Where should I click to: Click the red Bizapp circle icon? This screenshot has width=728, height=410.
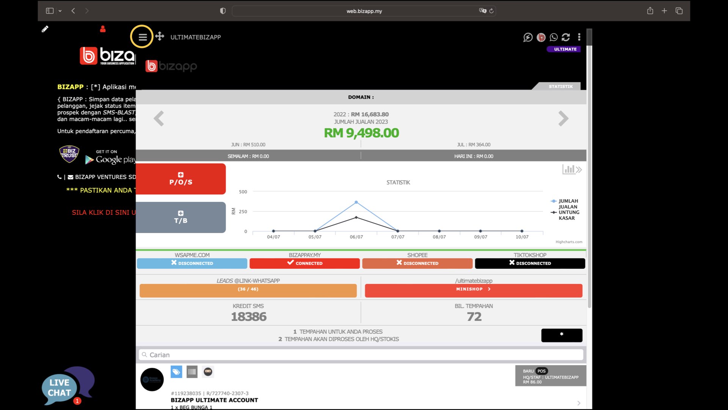click(541, 37)
